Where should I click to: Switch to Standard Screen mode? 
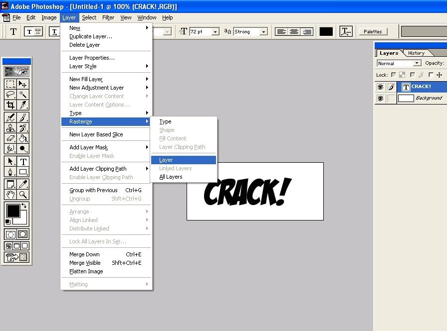[8, 246]
